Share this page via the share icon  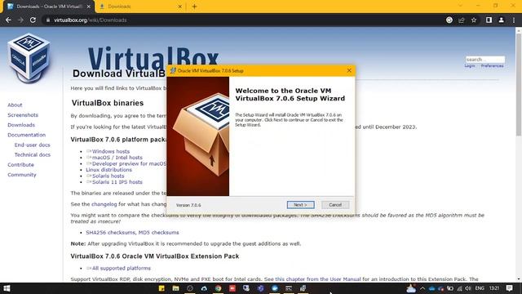coord(462,20)
